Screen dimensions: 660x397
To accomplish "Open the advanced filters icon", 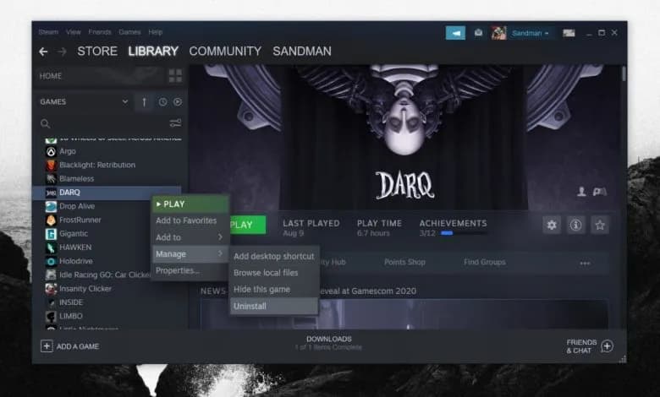I will [175, 123].
